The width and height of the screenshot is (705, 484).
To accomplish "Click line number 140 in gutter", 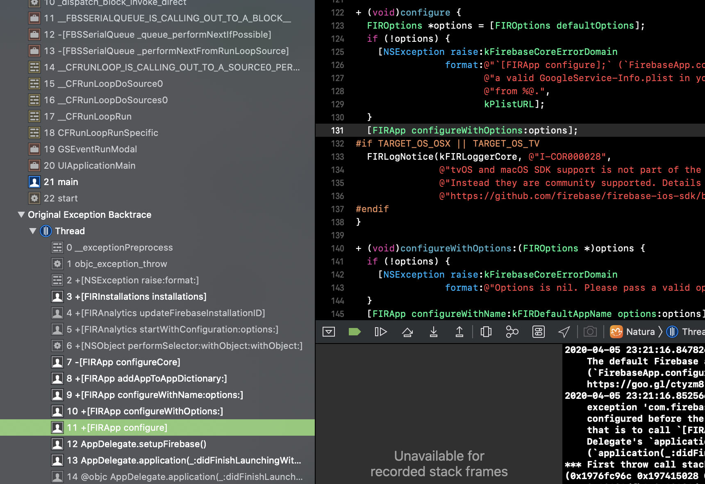I will (x=337, y=248).
